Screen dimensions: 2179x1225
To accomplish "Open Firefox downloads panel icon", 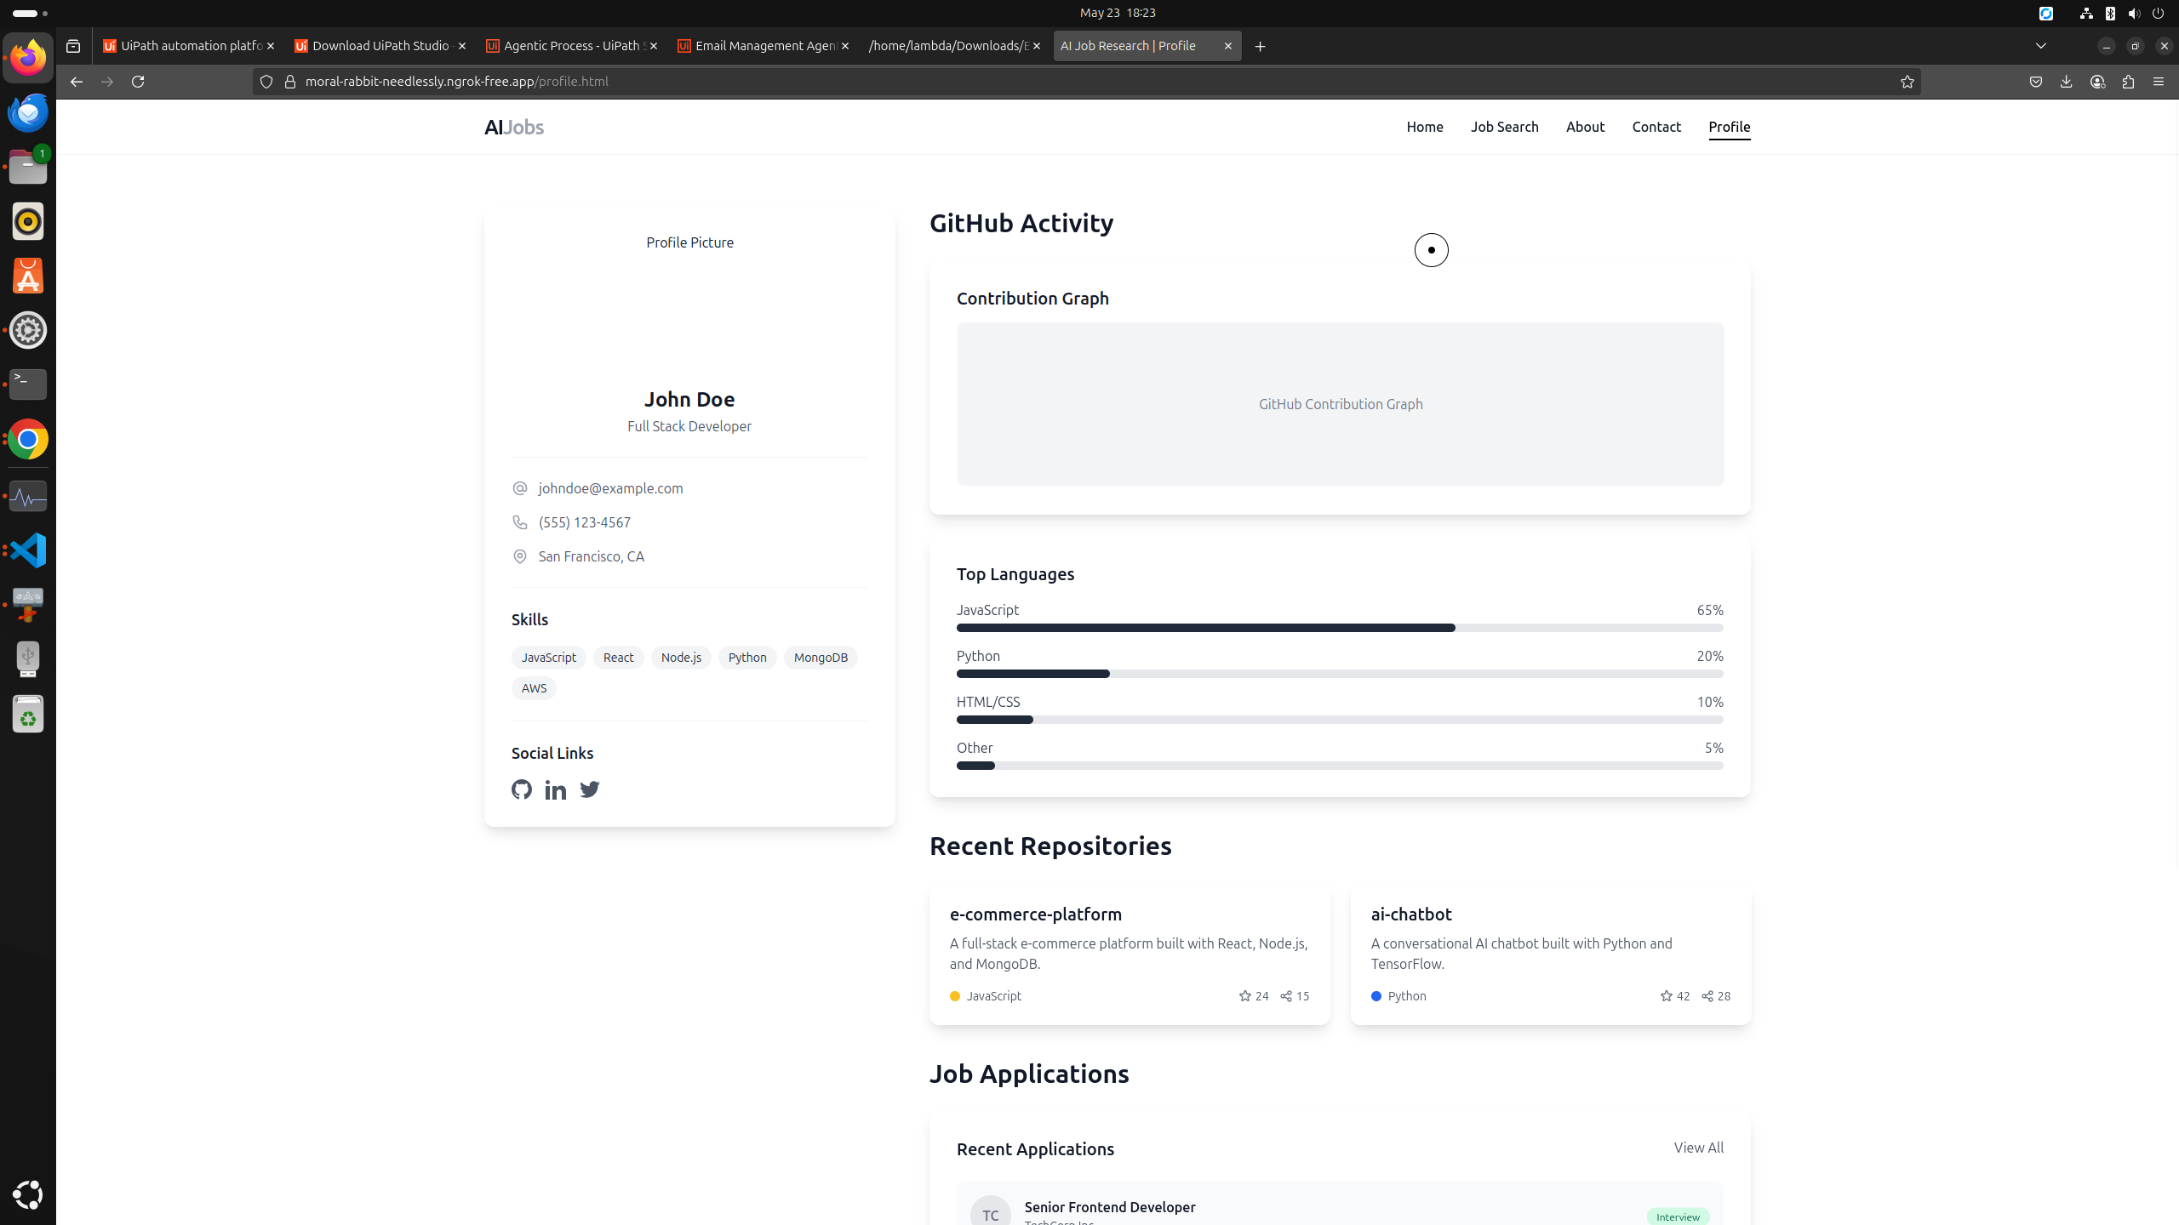I will point(2066,82).
